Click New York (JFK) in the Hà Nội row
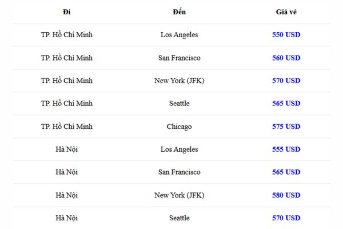 click(179, 195)
